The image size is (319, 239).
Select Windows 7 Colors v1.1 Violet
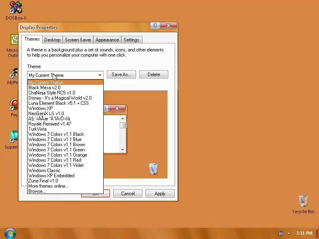point(65,165)
